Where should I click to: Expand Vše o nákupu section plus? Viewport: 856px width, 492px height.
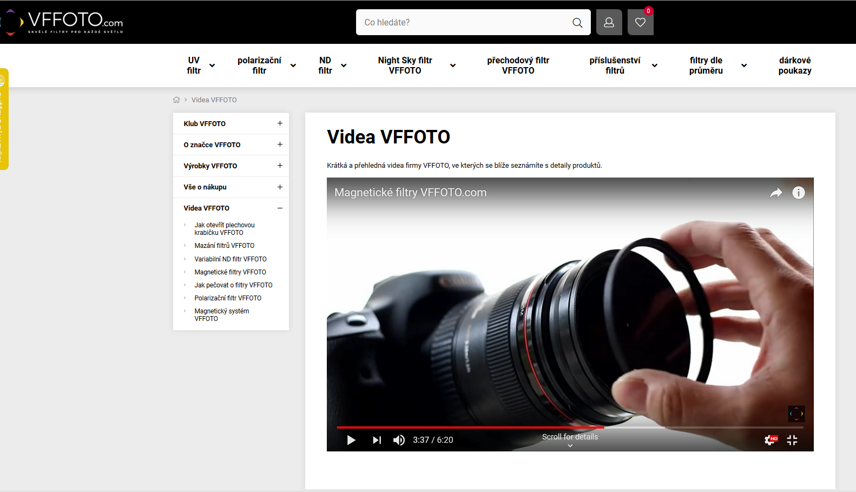point(280,187)
